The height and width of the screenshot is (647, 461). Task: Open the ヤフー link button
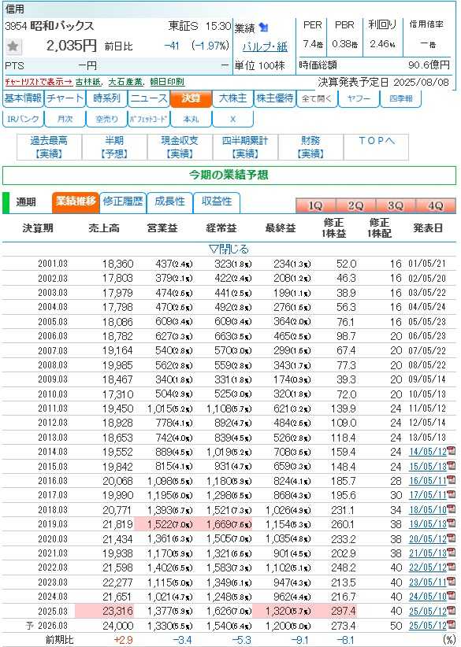[x=359, y=99]
